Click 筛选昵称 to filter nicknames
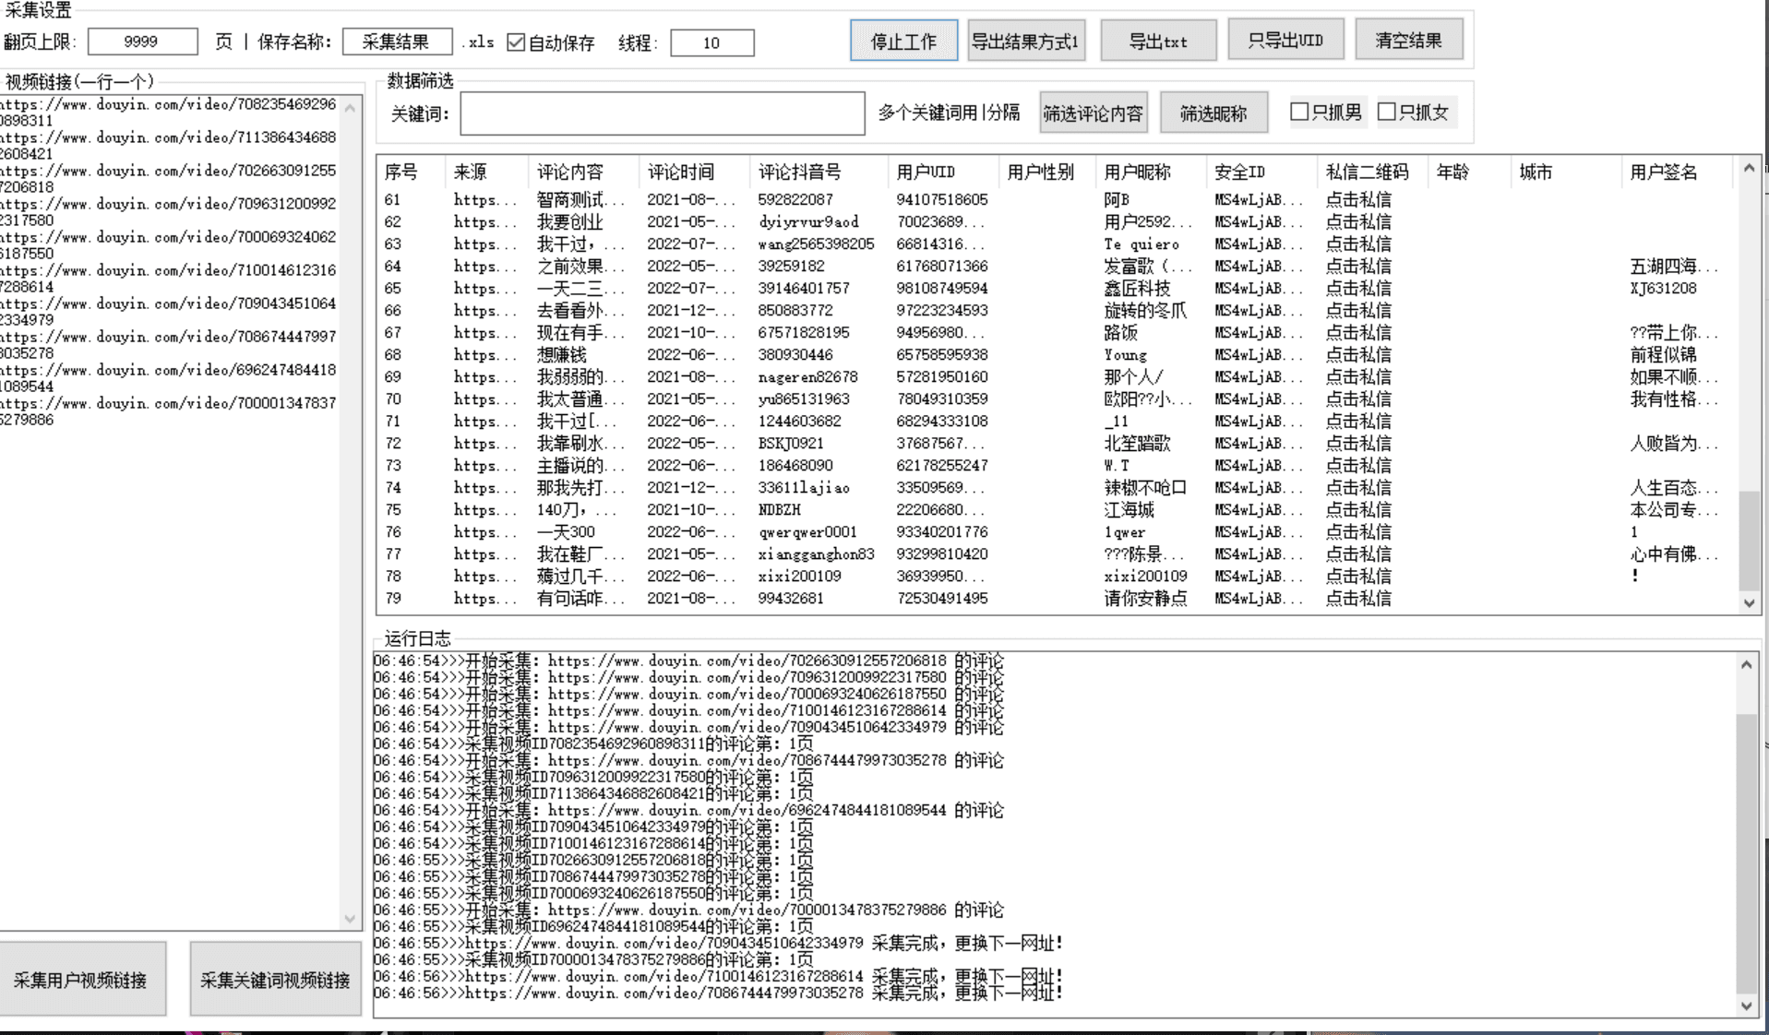 point(1213,112)
